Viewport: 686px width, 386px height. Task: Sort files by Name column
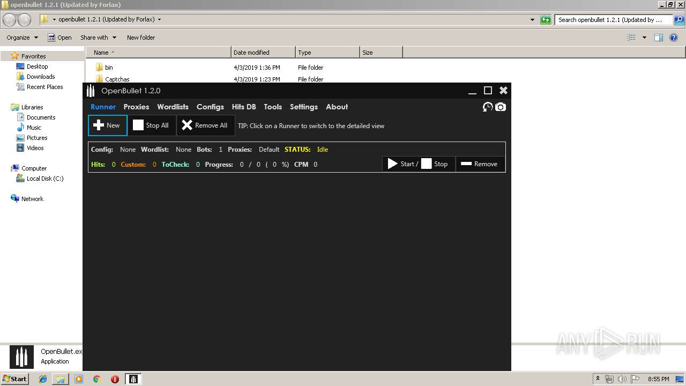(x=158, y=53)
